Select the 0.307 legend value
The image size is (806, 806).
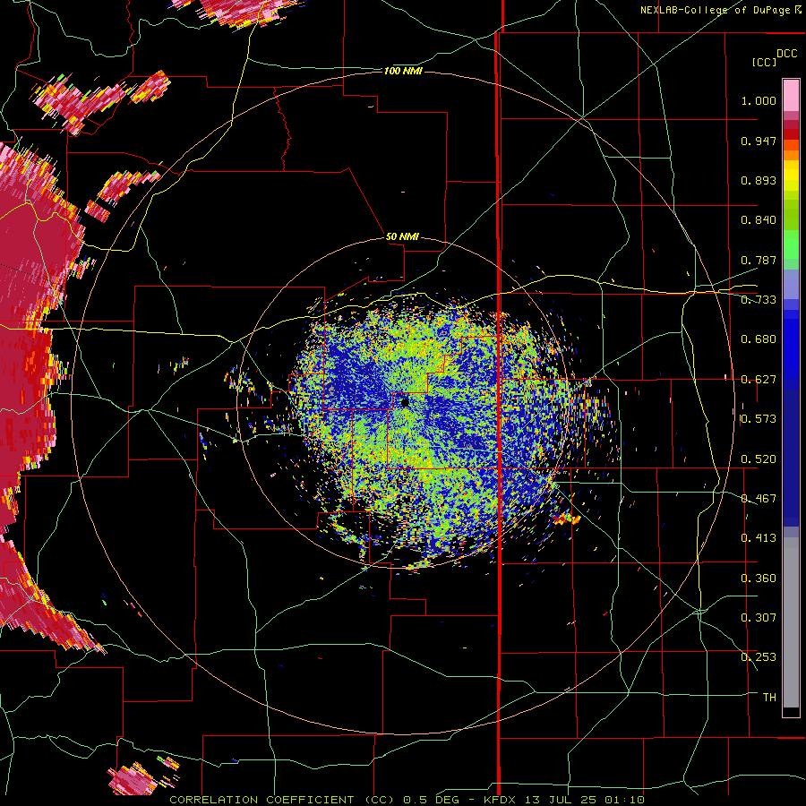[x=759, y=618]
